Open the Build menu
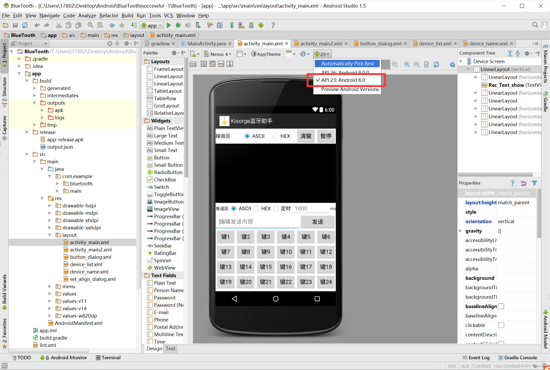 point(127,15)
